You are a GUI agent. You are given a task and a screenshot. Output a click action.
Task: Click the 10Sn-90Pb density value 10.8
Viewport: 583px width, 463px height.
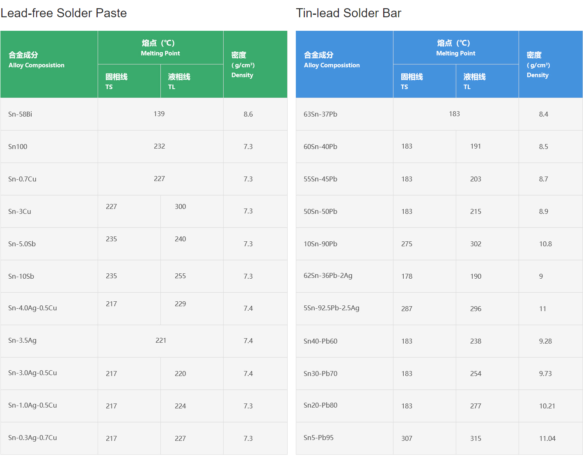click(x=545, y=244)
